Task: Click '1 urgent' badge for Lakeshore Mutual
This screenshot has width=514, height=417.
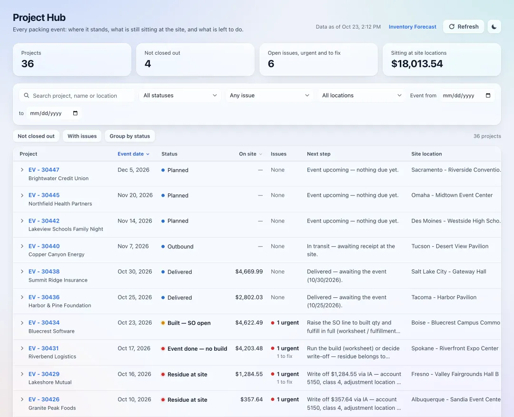Action: click(x=285, y=374)
